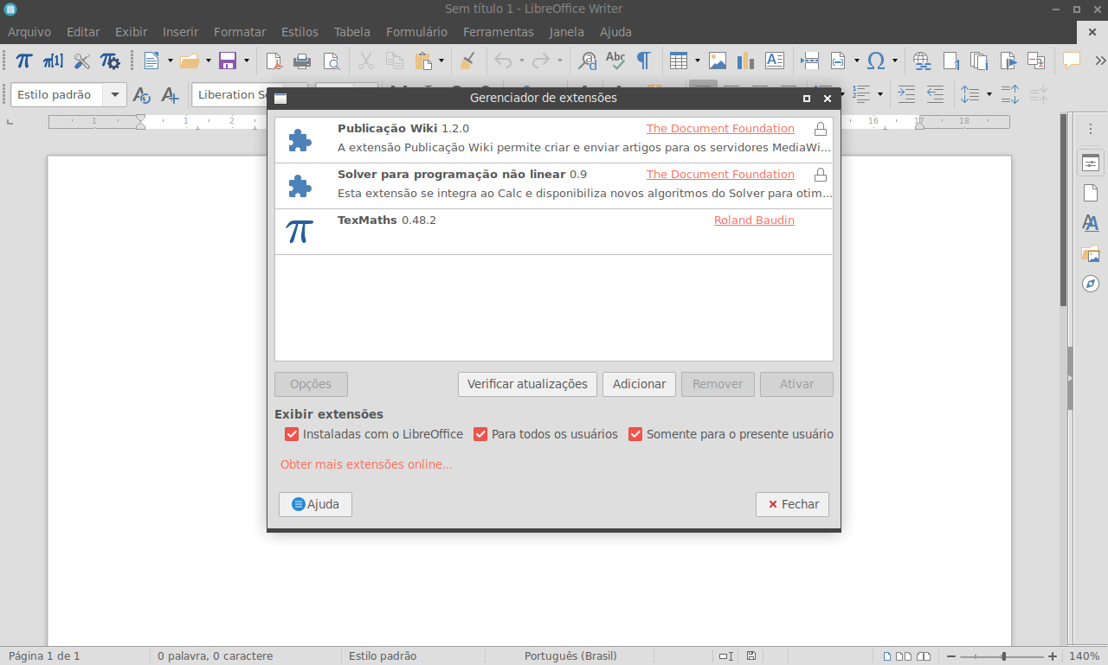This screenshot has height=665, width=1108.
Task: Uncheck 'Para todos os usuários' checkbox
Action: pos(480,434)
